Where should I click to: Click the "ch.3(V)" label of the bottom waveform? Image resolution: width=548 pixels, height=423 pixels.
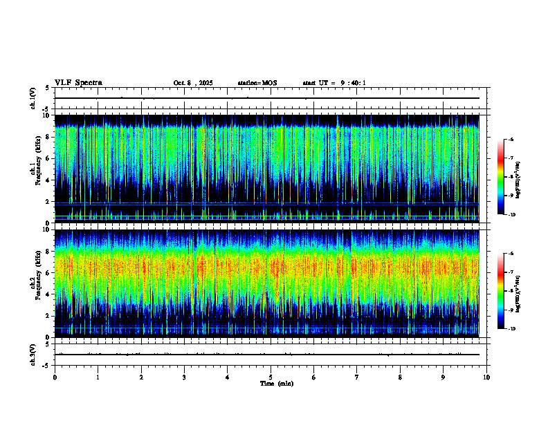click(x=33, y=355)
